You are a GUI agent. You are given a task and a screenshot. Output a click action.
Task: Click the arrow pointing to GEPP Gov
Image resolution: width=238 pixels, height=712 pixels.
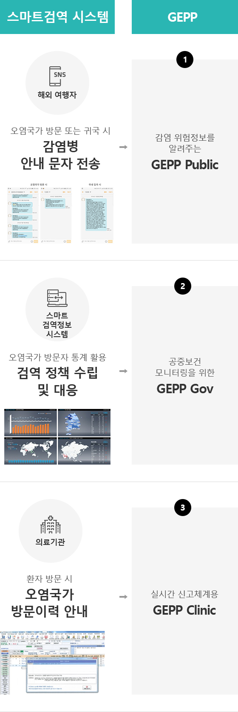(x=123, y=371)
